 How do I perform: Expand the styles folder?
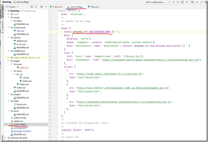[11, 21]
